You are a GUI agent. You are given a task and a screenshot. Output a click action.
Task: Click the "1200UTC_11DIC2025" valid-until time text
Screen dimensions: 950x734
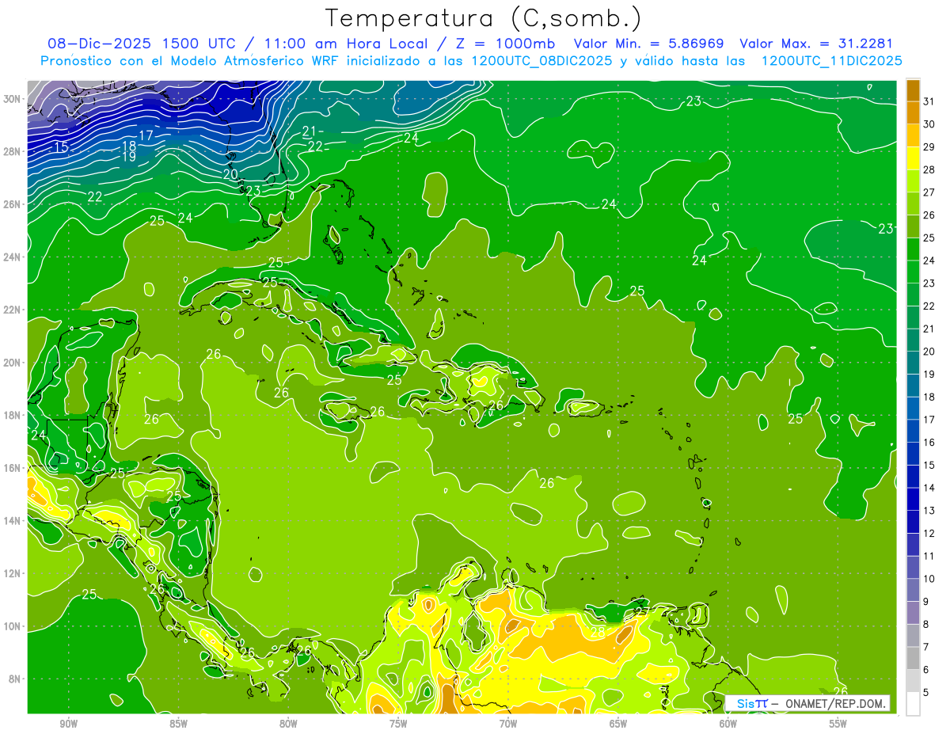click(x=831, y=61)
